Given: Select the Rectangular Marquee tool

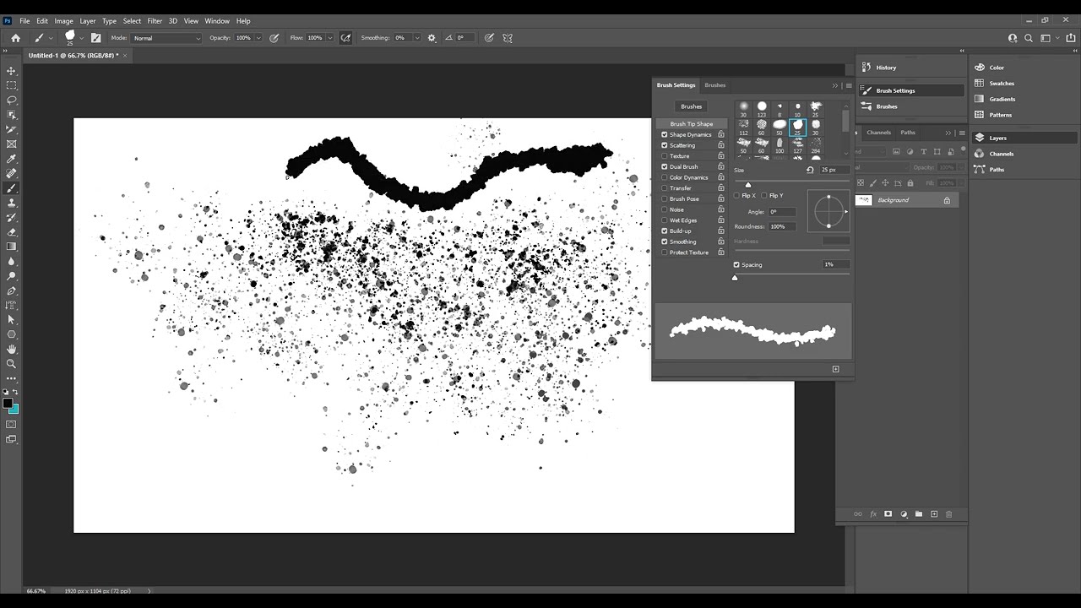Looking at the screenshot, I should 12,85.
